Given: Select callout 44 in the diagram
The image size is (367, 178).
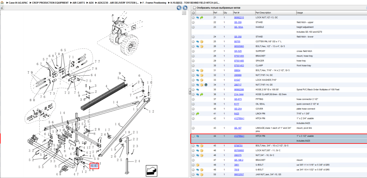Looking at the screenshot, I should tap(94, 166).
